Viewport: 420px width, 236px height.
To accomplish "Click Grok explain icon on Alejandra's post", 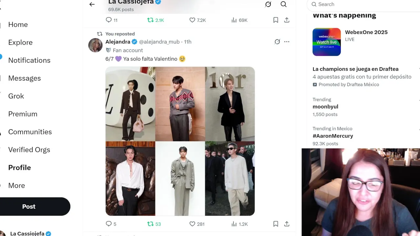I will [277, 42].
